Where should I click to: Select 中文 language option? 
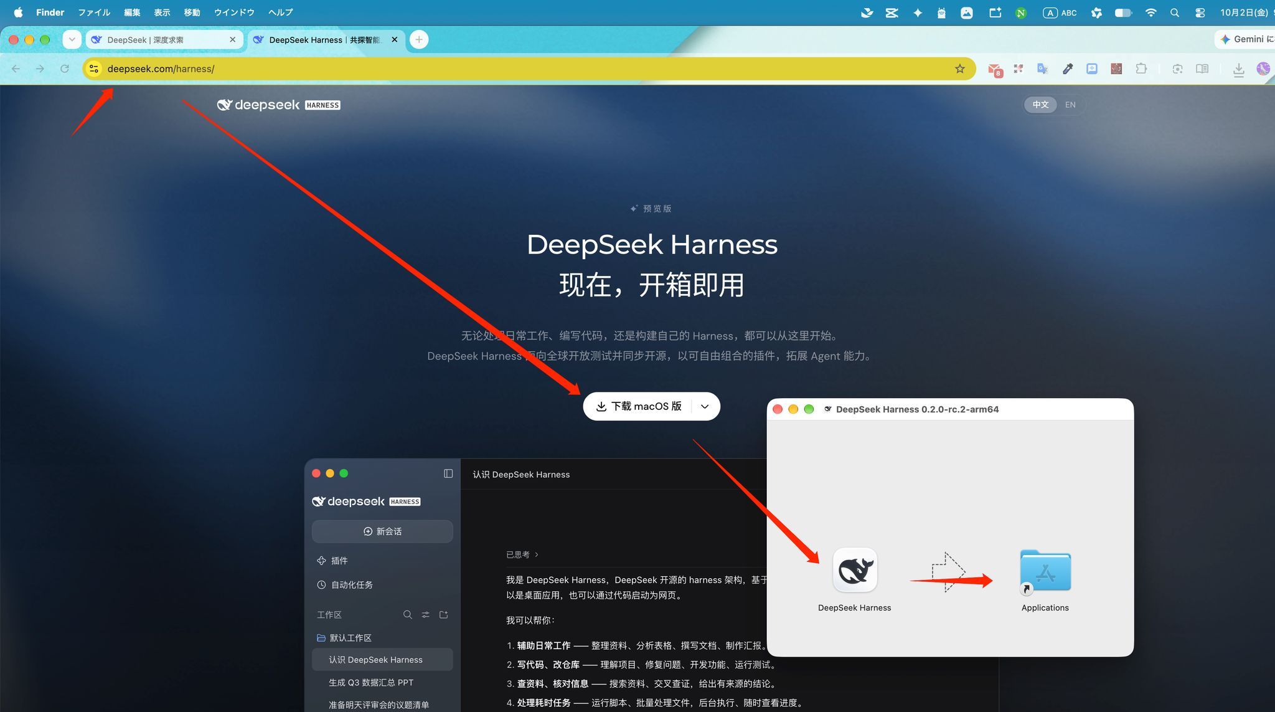pos(1040,105)
